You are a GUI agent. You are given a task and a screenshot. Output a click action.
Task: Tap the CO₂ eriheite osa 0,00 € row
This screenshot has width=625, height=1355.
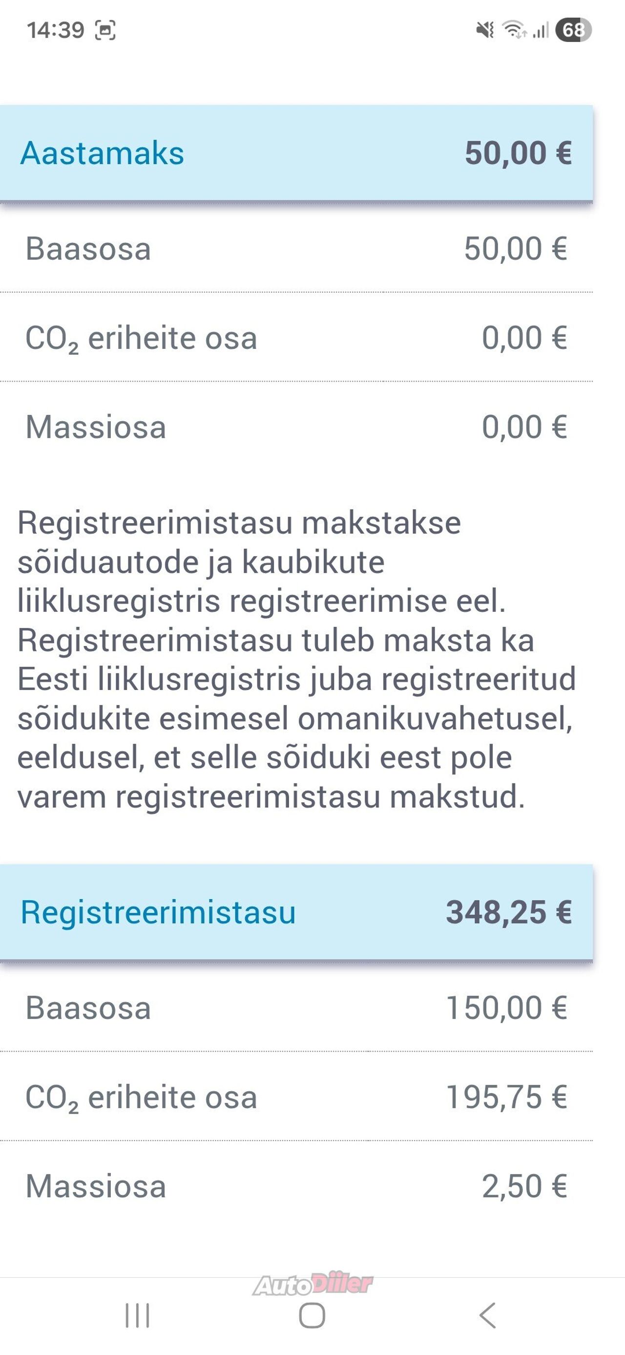pos(296,338)
